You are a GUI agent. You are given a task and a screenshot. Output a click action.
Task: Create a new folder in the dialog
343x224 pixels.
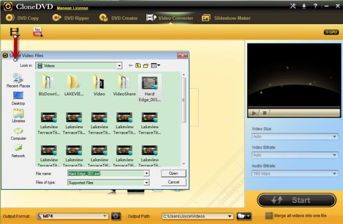[x=146, y=65]
